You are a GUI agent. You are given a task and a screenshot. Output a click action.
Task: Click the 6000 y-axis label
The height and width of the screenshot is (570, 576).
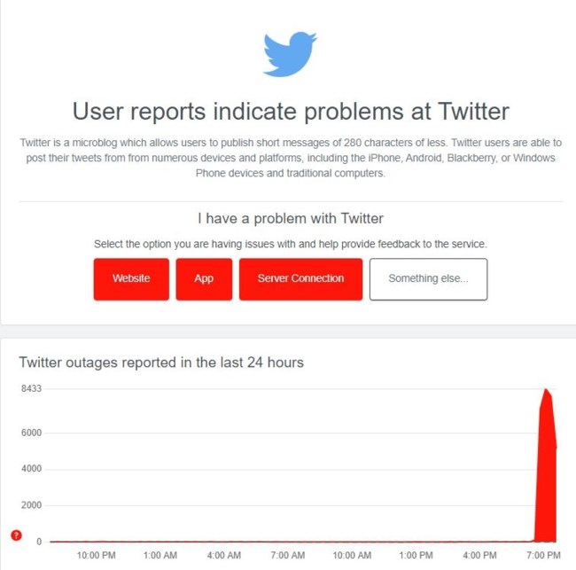(x=30, y=433)
